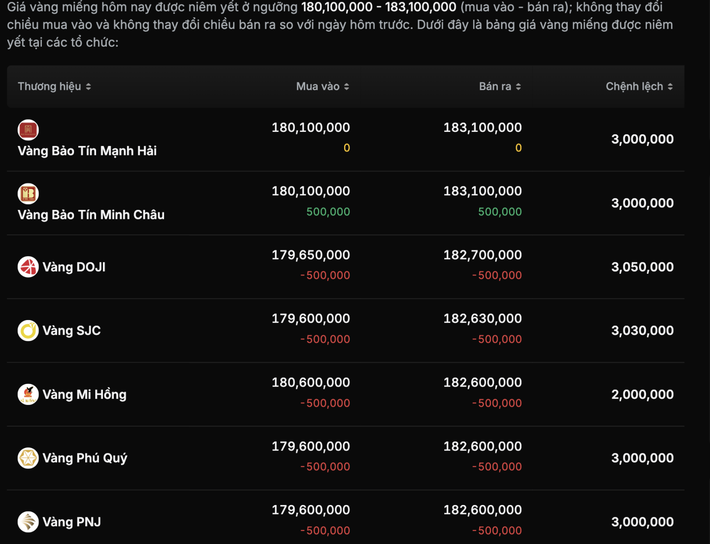Select the Vàng PNJ brand name
The width and height of the screenshot is (710, 544).
click(72, 522)
